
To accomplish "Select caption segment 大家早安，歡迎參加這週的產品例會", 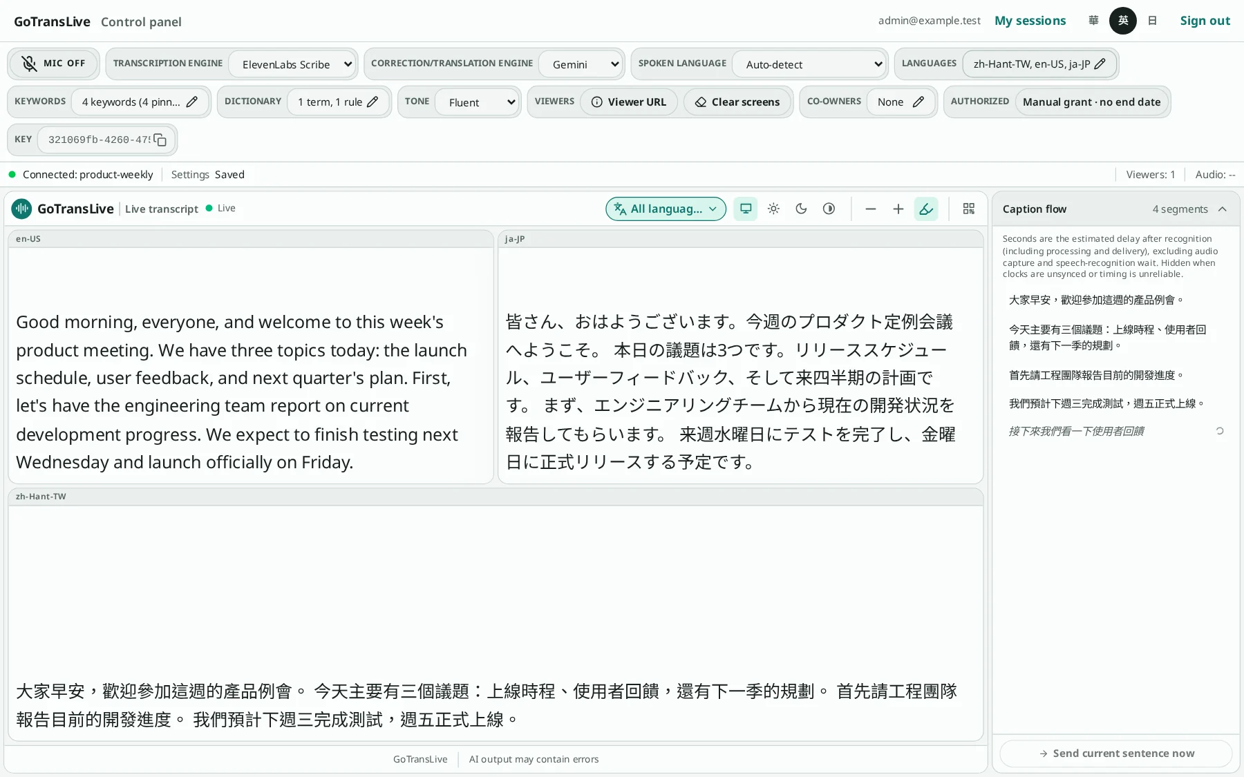I will click(1095, 300).
